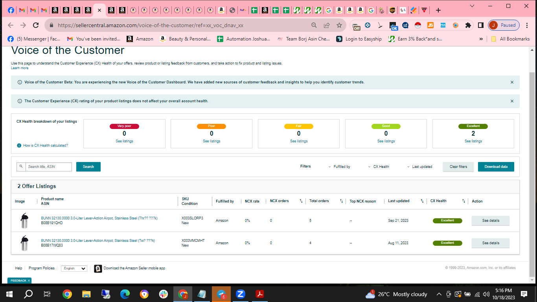Screen dimensions: 537x302
Task: See details for the Sep 21, 2023 listing
Action: pyautogui.click(x=491, y=221)
